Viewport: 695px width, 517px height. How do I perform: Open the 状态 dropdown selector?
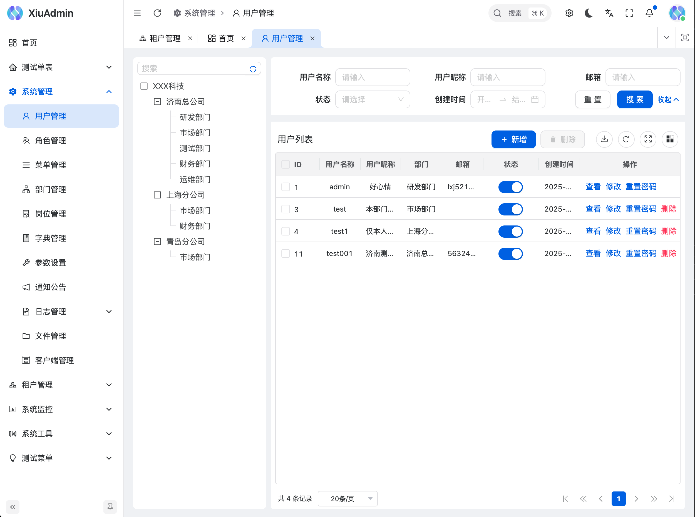pos(373,99)
